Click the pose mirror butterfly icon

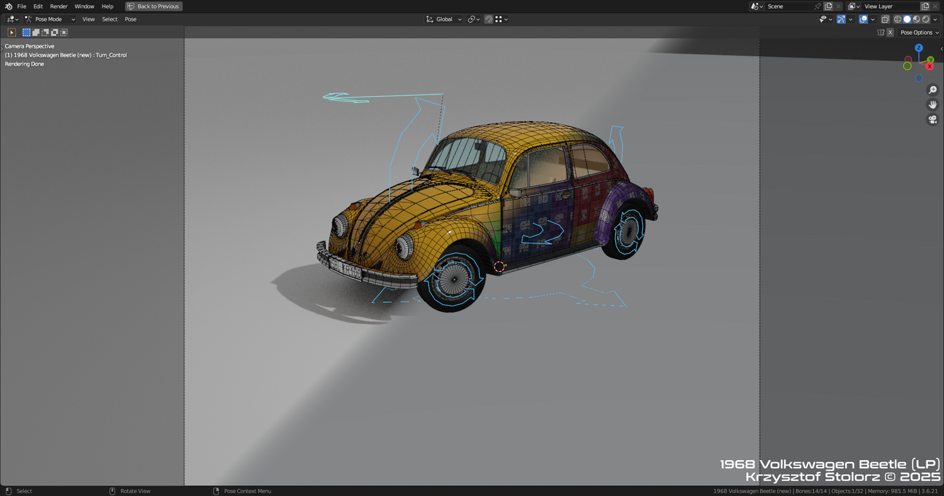coord(880,33)
